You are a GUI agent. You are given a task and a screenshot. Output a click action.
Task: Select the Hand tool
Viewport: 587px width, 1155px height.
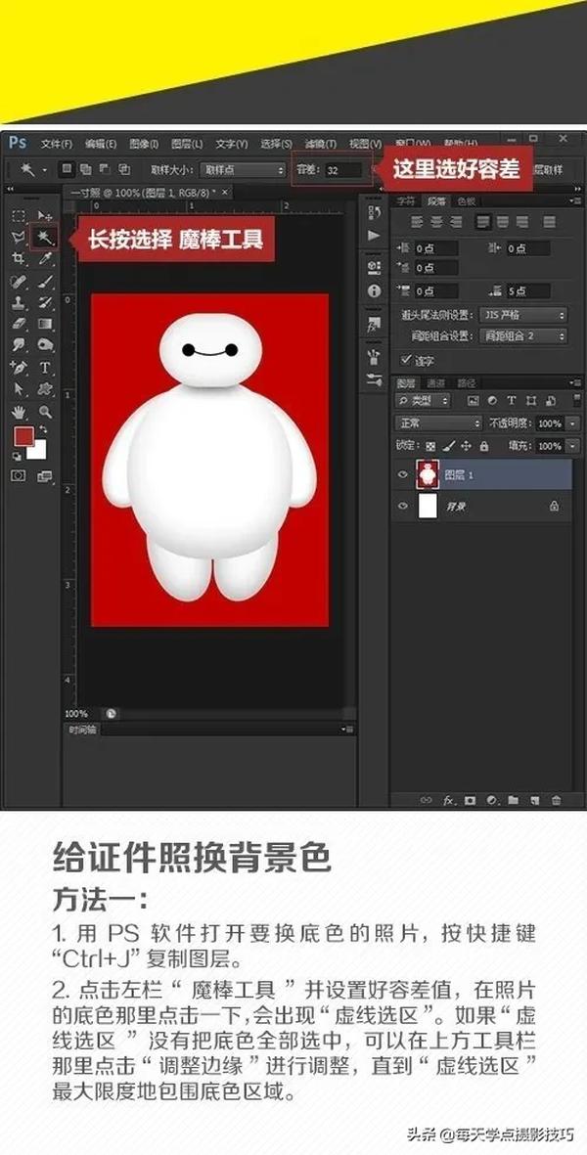tap(20, 411)
